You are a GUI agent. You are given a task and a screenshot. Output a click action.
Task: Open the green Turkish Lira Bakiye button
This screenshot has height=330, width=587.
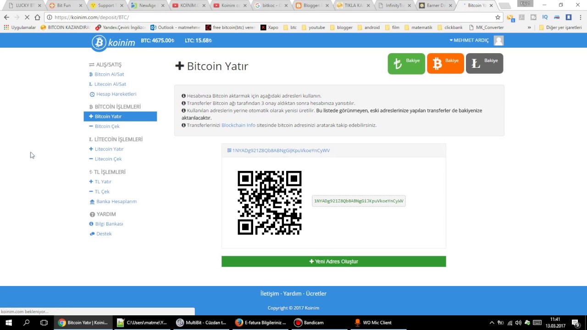coord(406,64)
